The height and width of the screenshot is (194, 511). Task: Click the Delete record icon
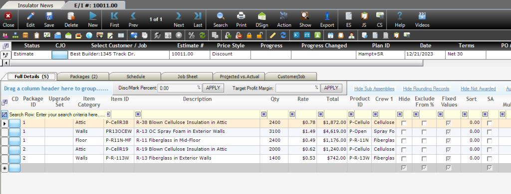coord(71,15)
